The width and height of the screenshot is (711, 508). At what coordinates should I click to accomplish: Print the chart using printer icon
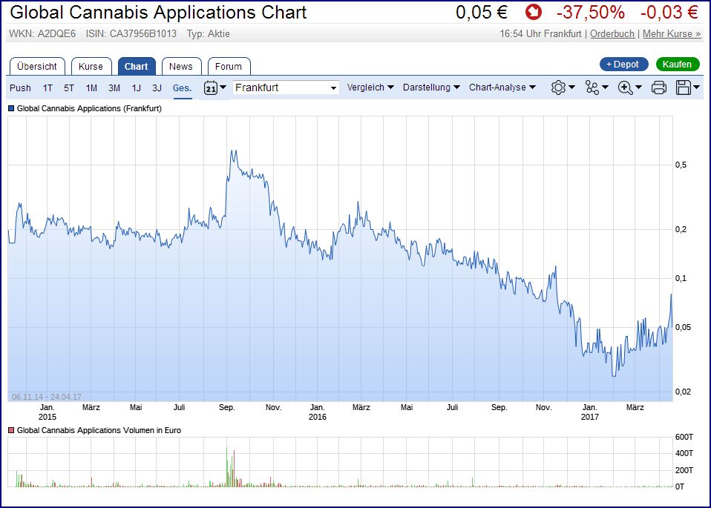click(658, 88)
